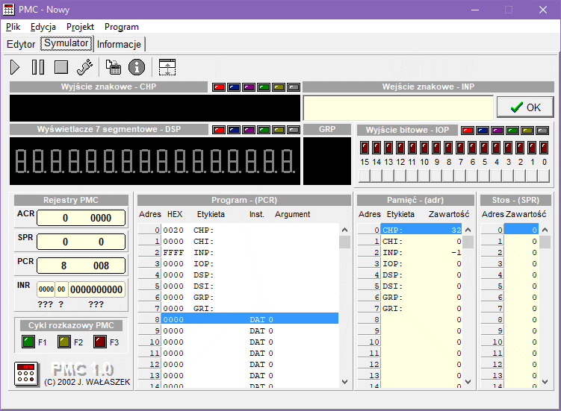This screenshot has height=411, width=561.
Task: Toggle the bit 0 switch under IOP
Action: (545, 176)
